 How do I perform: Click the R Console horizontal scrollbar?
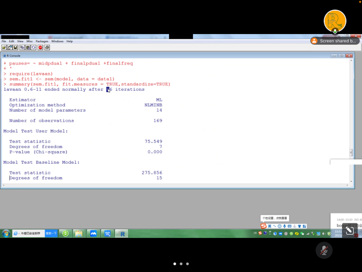175,185
